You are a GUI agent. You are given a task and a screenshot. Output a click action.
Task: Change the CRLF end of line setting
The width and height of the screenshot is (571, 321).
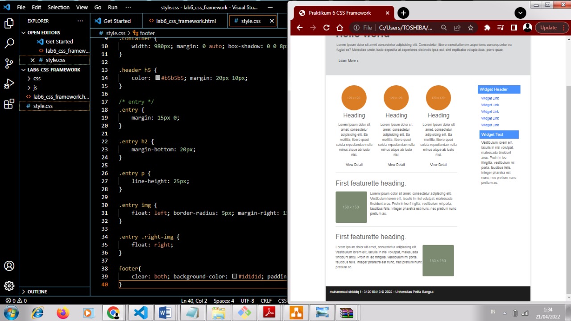point(266,301)
